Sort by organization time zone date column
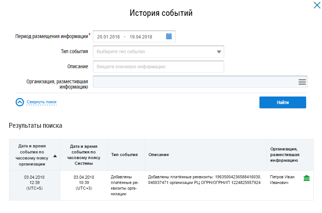Screen dimensions: 322x213 tap(32, 155)
